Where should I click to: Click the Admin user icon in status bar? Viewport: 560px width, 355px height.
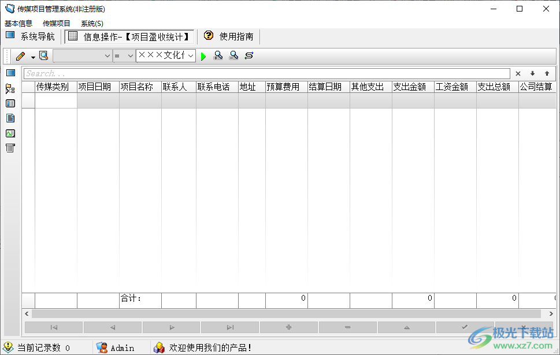102,347
